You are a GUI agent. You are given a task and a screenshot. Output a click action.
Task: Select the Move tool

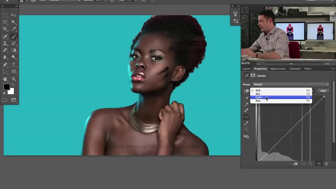pyautogui.click(x=13, y=15)
